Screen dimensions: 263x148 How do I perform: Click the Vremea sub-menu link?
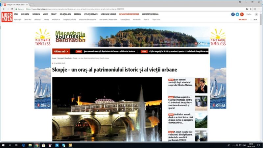point(46,20)
